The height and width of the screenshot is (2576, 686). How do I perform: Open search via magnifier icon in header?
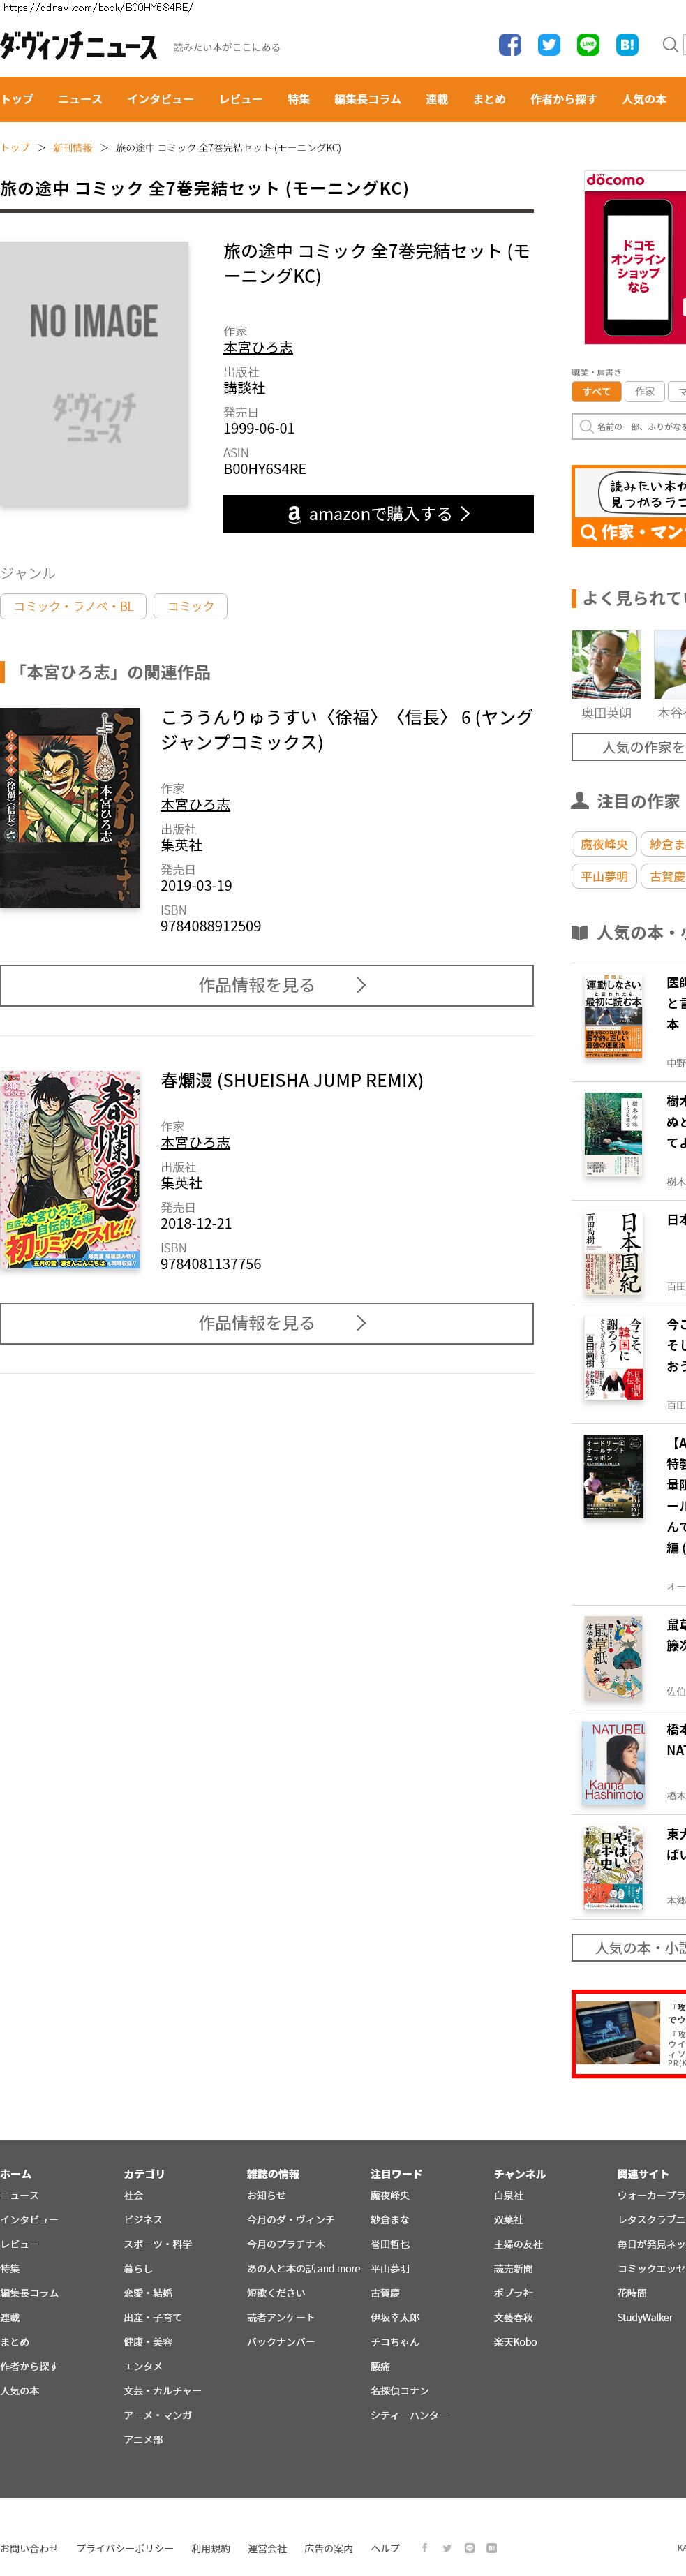coord(670,45)
